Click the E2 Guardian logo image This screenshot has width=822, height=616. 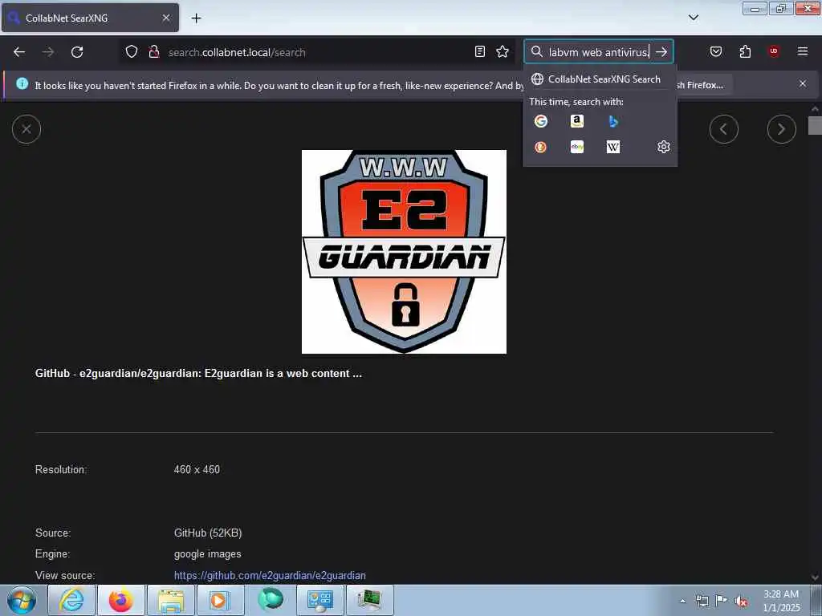pyautogui.click(x=405, y=252)
